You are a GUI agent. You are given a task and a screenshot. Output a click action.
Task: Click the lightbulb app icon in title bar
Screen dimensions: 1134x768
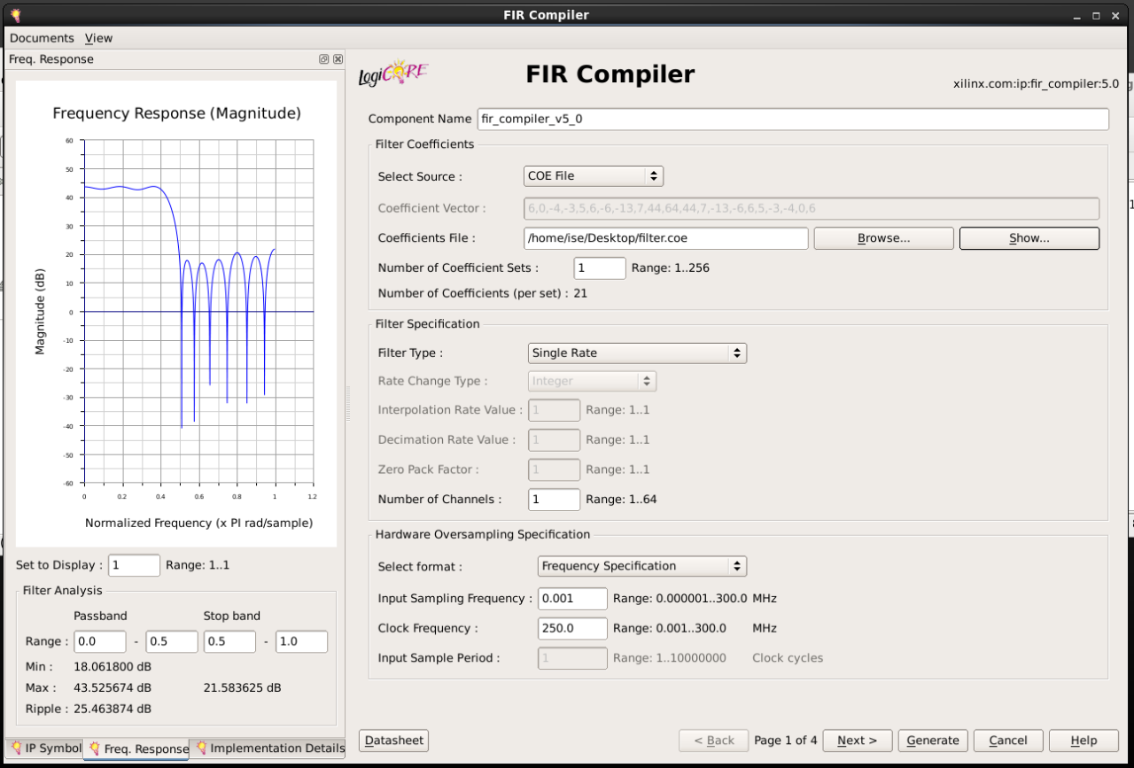pyautogui.click(x=15, y=15)
